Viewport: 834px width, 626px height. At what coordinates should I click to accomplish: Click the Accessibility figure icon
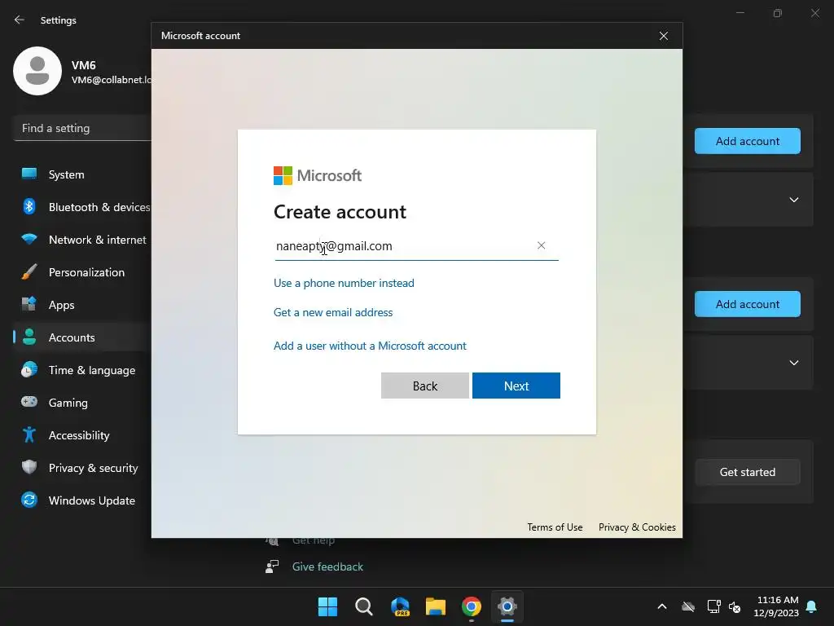coord(29,435)
